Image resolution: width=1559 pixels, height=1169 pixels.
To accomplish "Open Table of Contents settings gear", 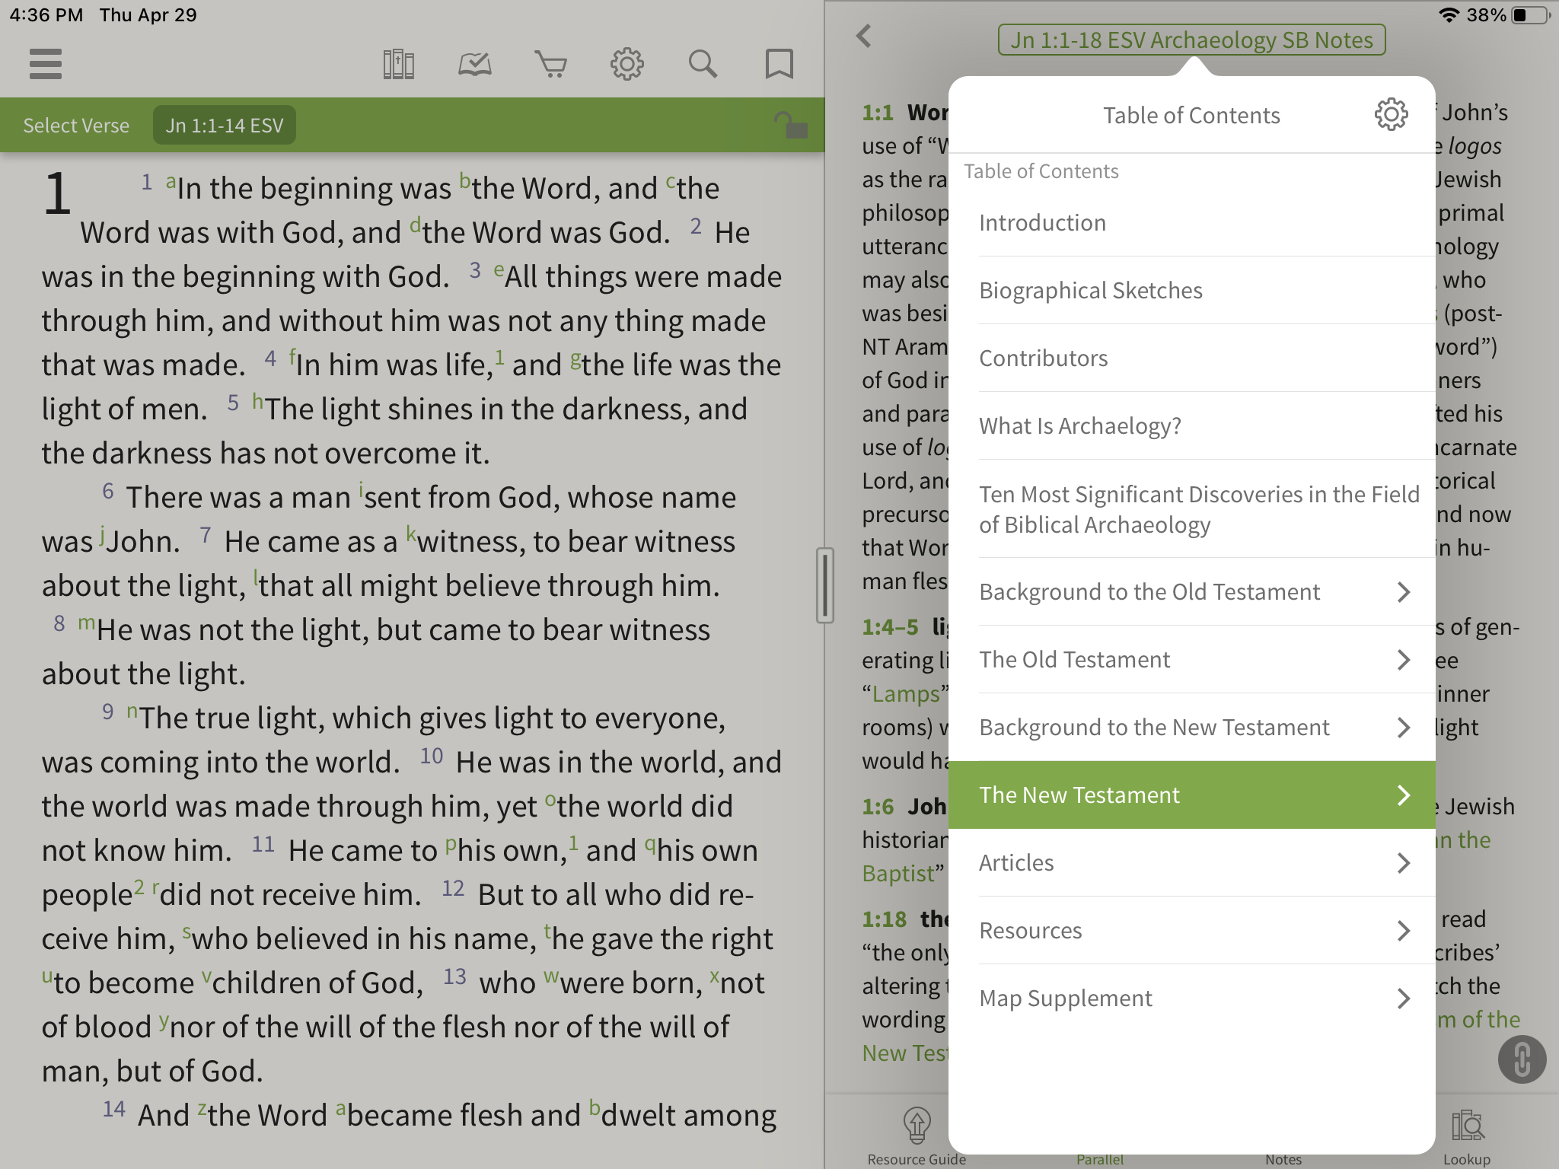I will 1391,114.
